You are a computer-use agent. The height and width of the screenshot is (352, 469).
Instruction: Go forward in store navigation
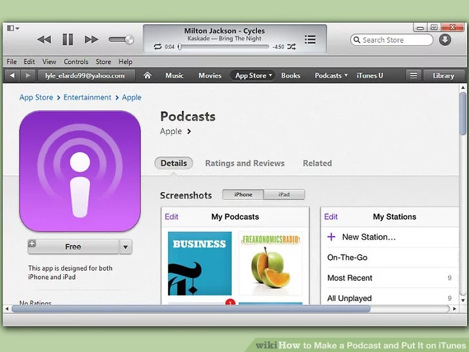point(28,75)
